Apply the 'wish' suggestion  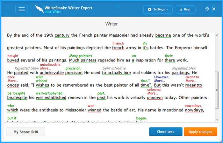pos(40,77)
